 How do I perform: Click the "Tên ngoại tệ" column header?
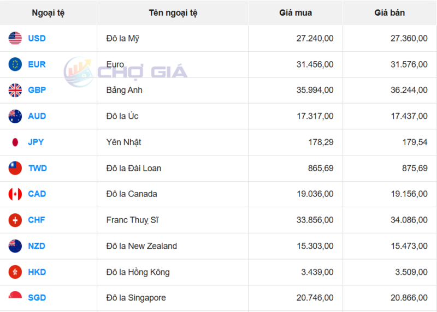pyautogui.click(x=173, y=13)
